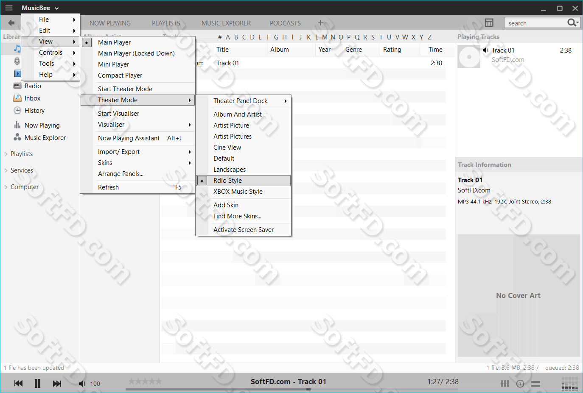Viewport: 583px width, 393px height.
Task: Click the hamburger menu icon
Action: click(9, 8)
